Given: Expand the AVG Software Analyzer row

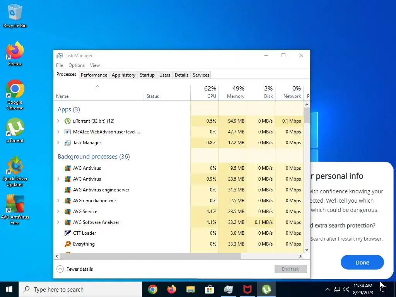Looking at the screenshot, I should [58, 222].
